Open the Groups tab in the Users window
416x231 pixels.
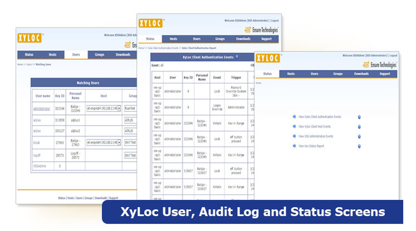pyautogui.click(x=99, y=55)
